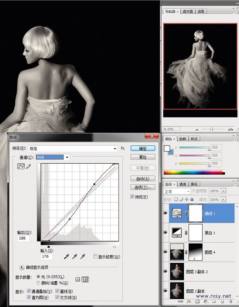
Task: Click the Curves adjustment layer icon of 曲线 1
Action: [177, 213]
